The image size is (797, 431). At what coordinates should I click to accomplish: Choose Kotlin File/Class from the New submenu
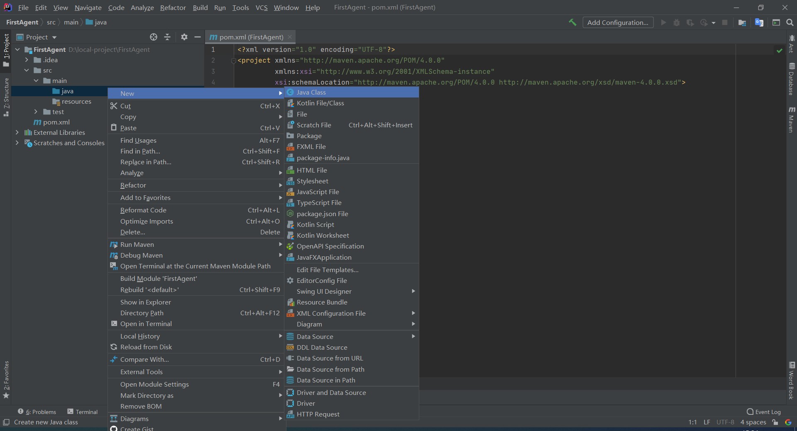[352, 103]
